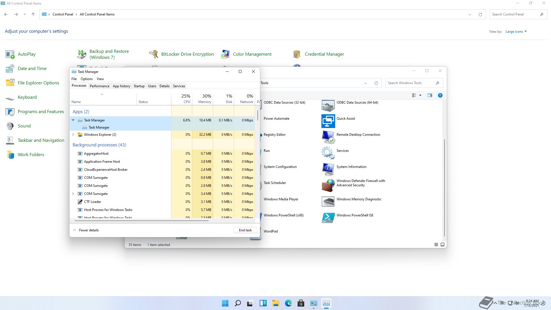This screenshot has height=310, width=551.
Task: Open BitLocker Drive Encryption icon
Action: [x=154, y=54]
